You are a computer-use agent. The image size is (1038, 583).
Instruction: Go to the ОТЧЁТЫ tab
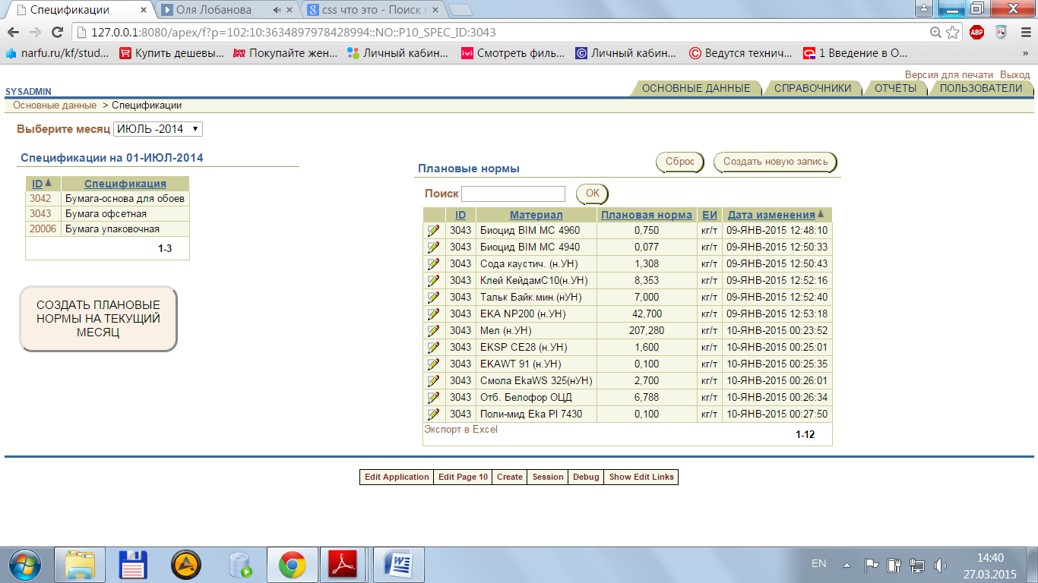(896, 88)
